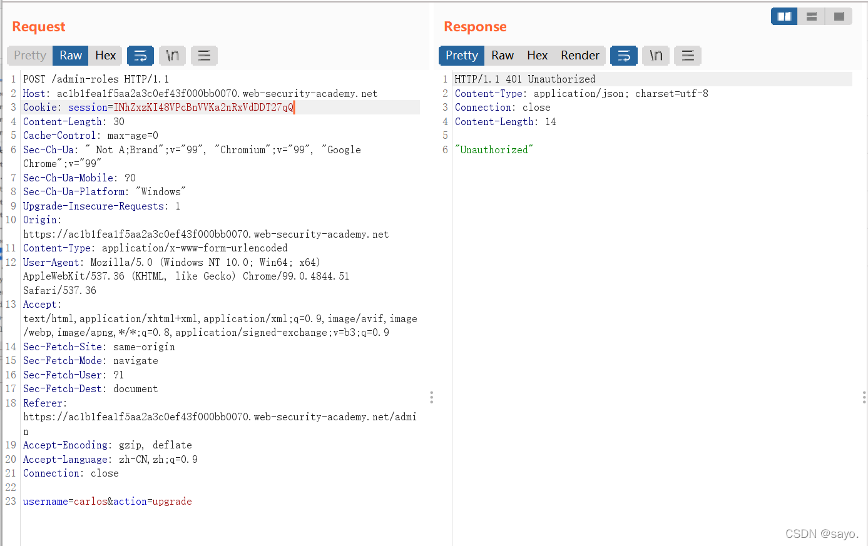Click the 'User-Agent: Mozilla/5.0' header line
Viewport: 868px width, 546px height.
[171, 263]
